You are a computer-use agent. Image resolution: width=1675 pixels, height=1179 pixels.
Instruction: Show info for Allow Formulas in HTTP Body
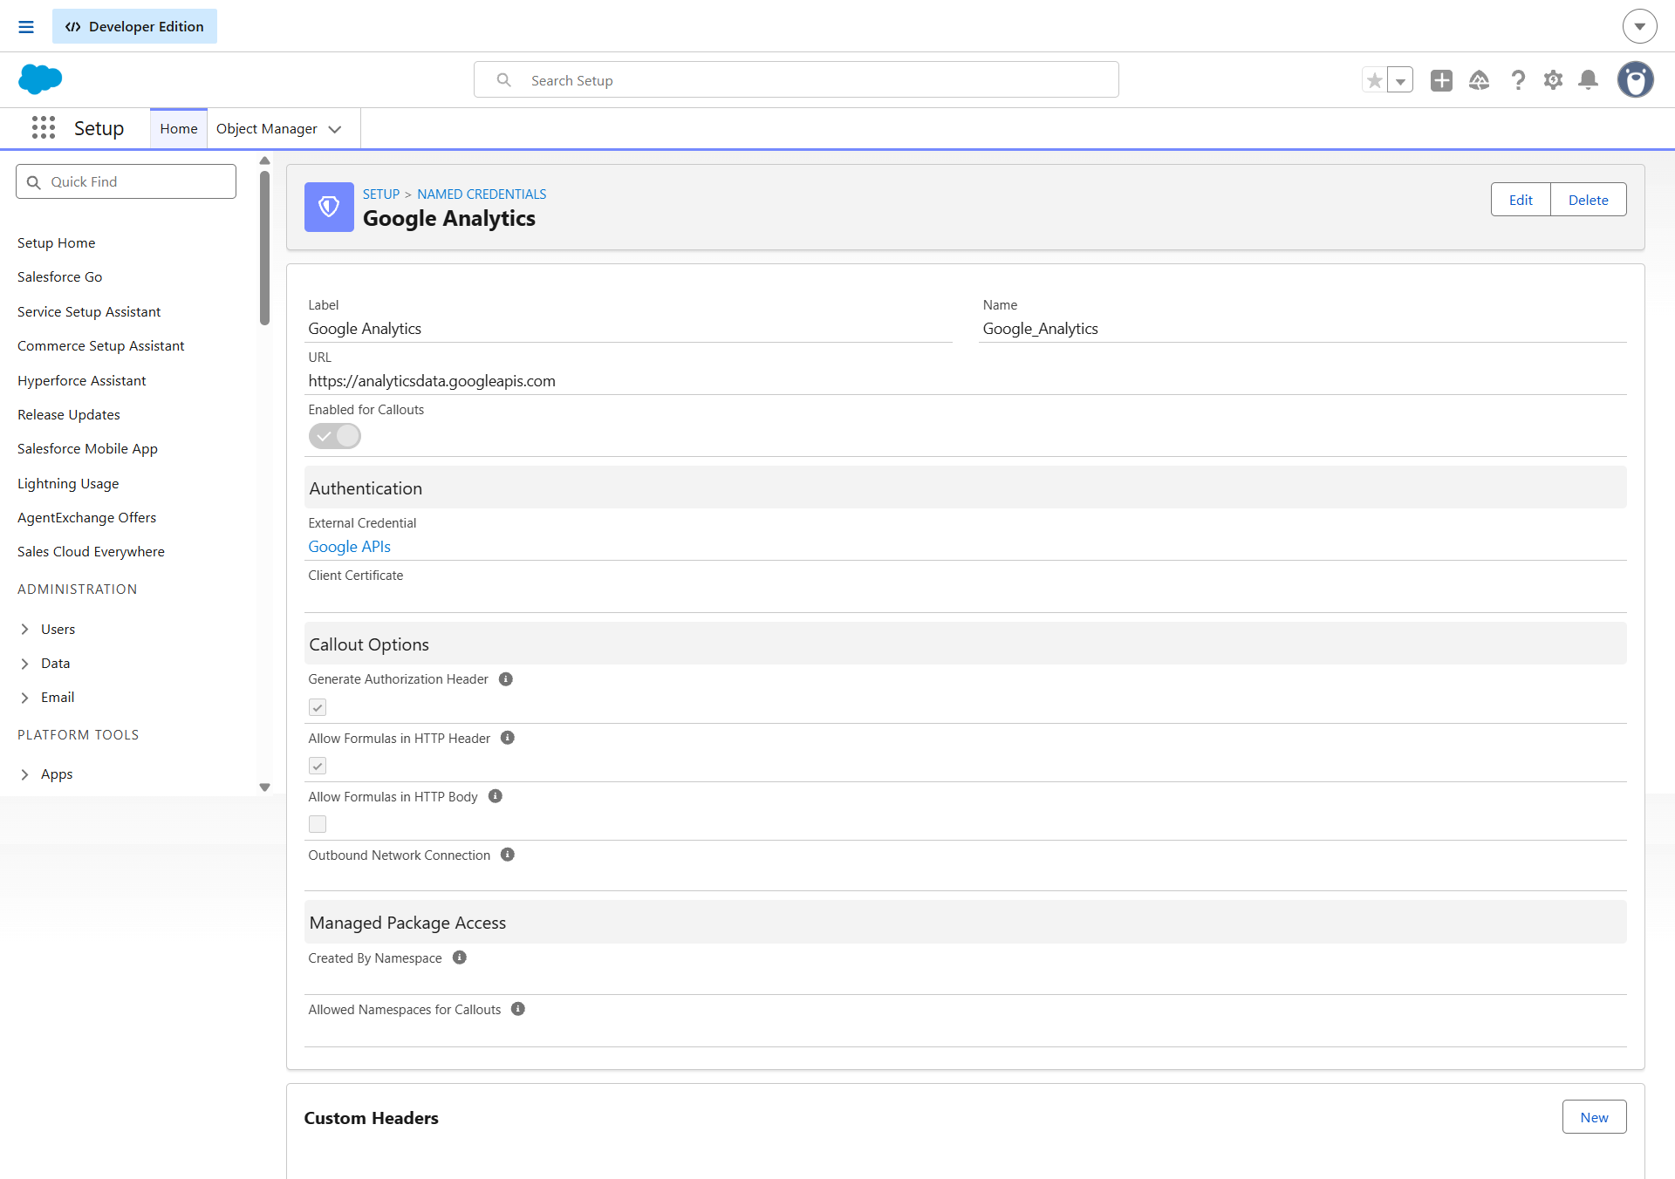496,796
